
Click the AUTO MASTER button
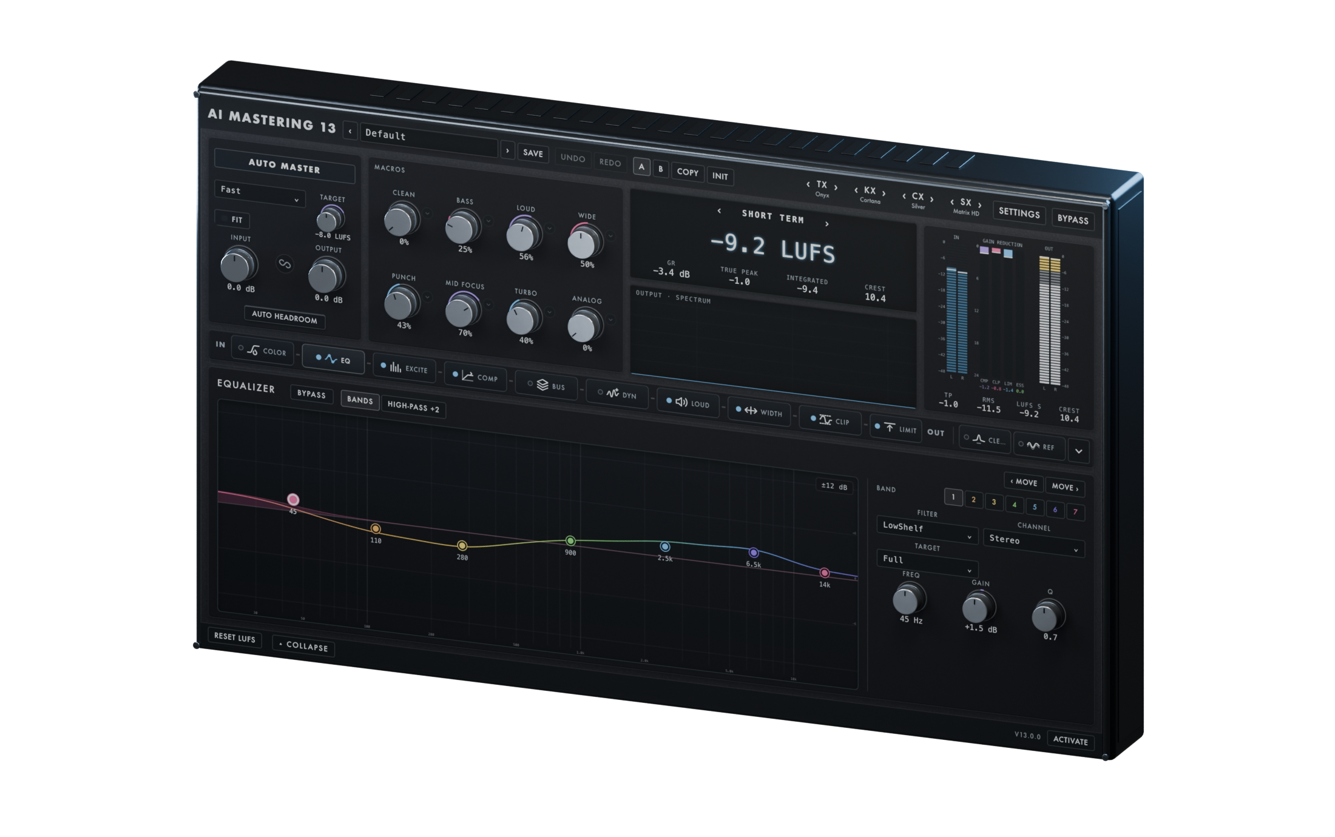285,166
